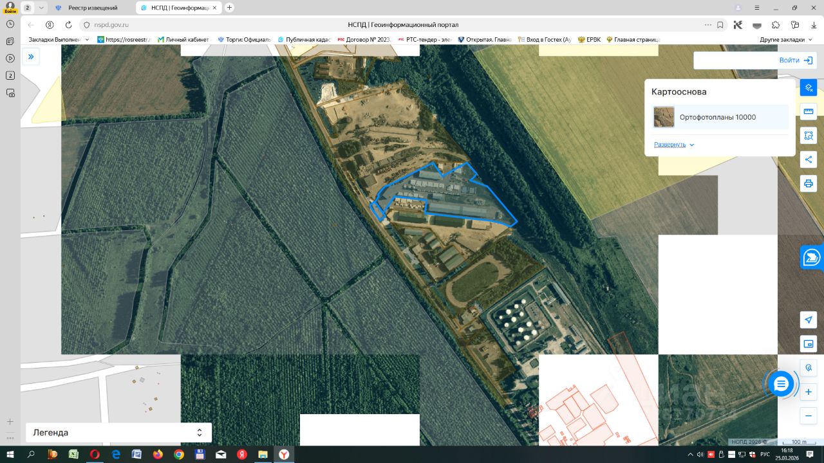
Task: Click the browser profile Войти avatar
Action: coord(10,8)
